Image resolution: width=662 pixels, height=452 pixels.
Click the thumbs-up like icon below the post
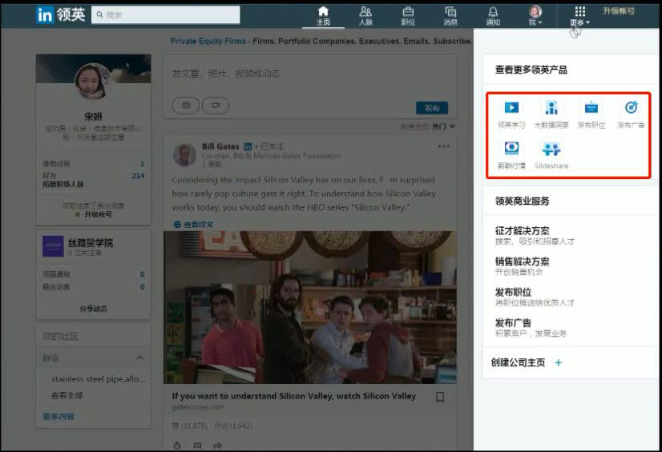pos(177,446)
